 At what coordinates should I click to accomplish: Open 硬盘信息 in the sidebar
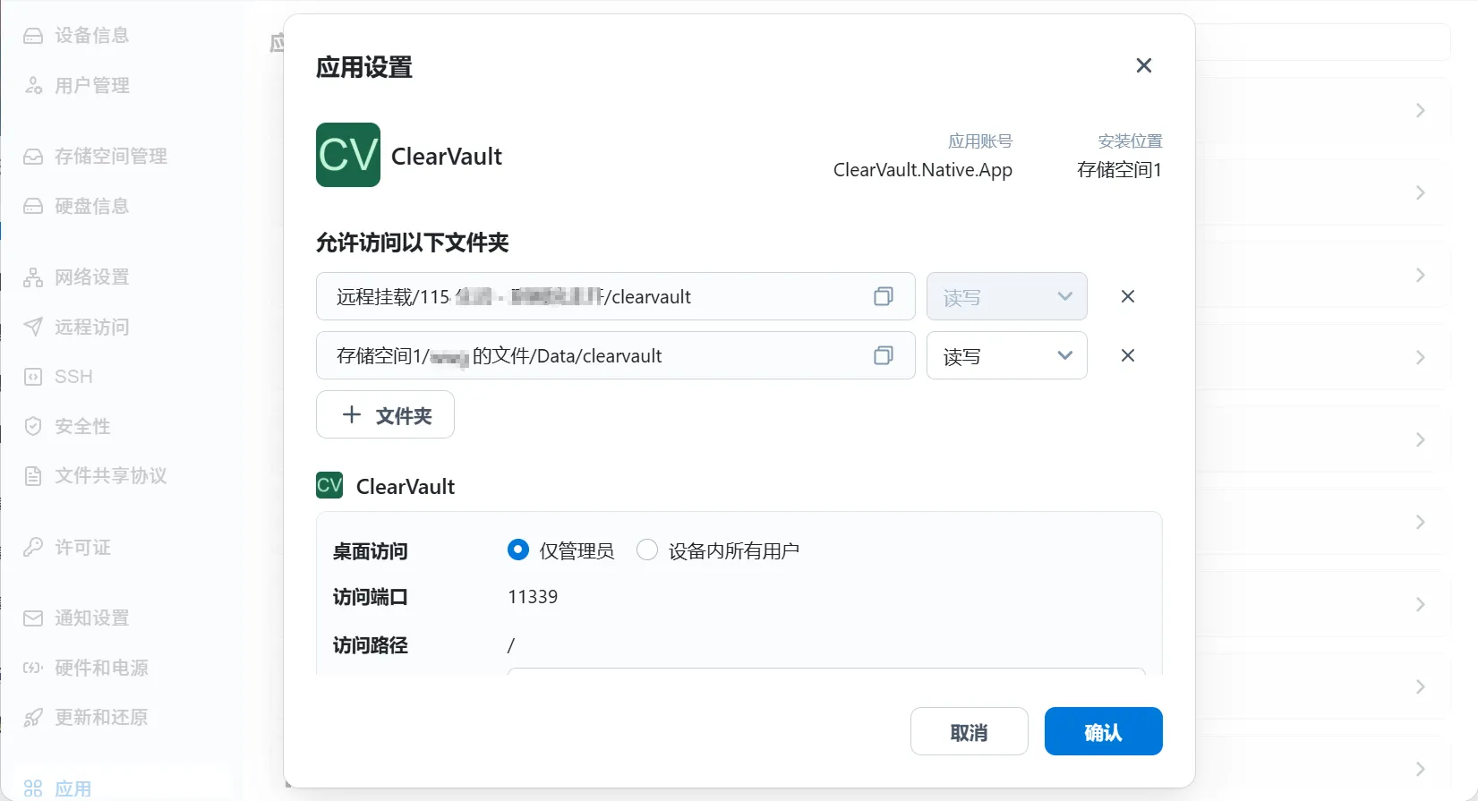[92, 207]
